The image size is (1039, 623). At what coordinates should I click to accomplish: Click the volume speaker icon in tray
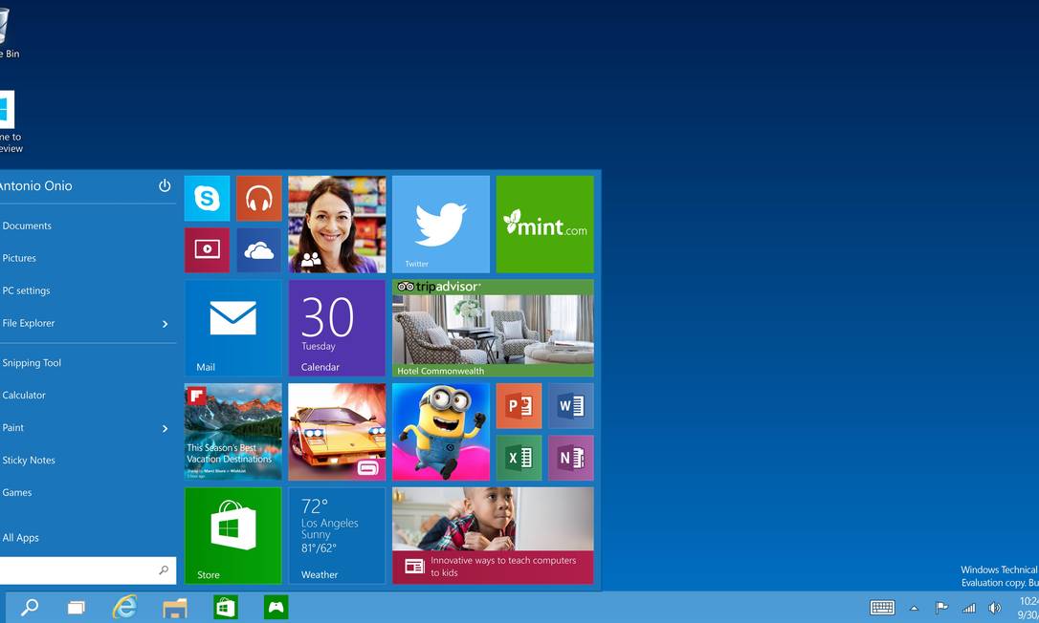[994, 608]
